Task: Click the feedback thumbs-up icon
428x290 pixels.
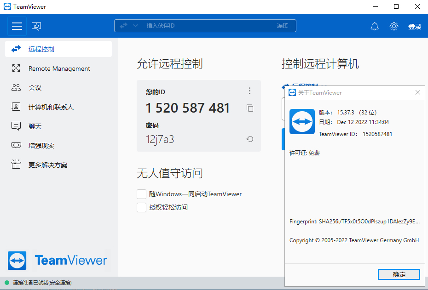Action: coord(37,26)
